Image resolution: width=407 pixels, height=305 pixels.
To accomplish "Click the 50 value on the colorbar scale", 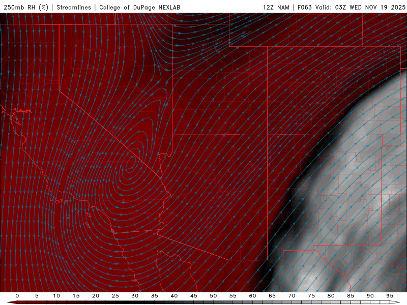I will [213, 296].
